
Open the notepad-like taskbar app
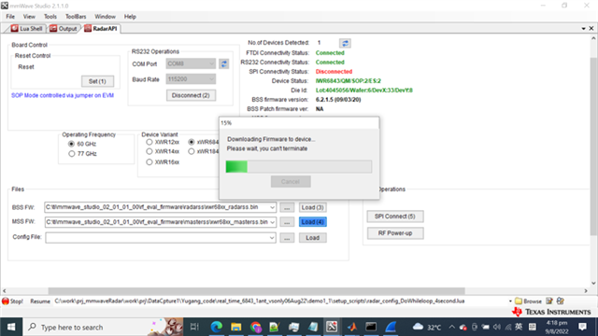313,327
